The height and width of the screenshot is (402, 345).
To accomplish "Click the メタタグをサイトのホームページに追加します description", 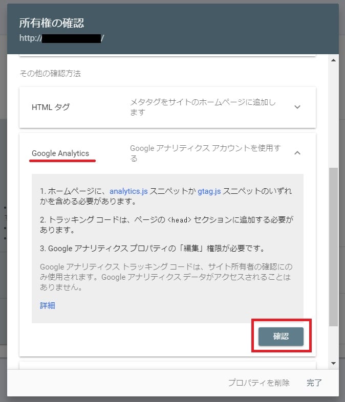I will [203, 107].
